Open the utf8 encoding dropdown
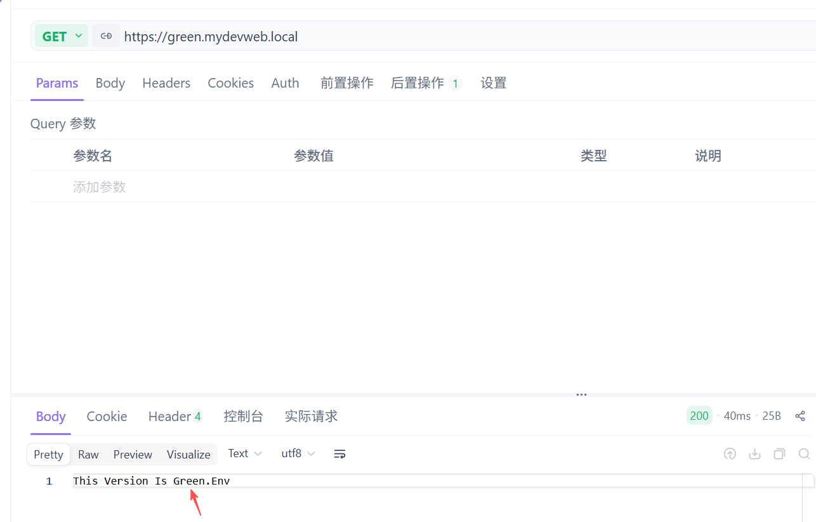816x522 pixels. point(298,453)
